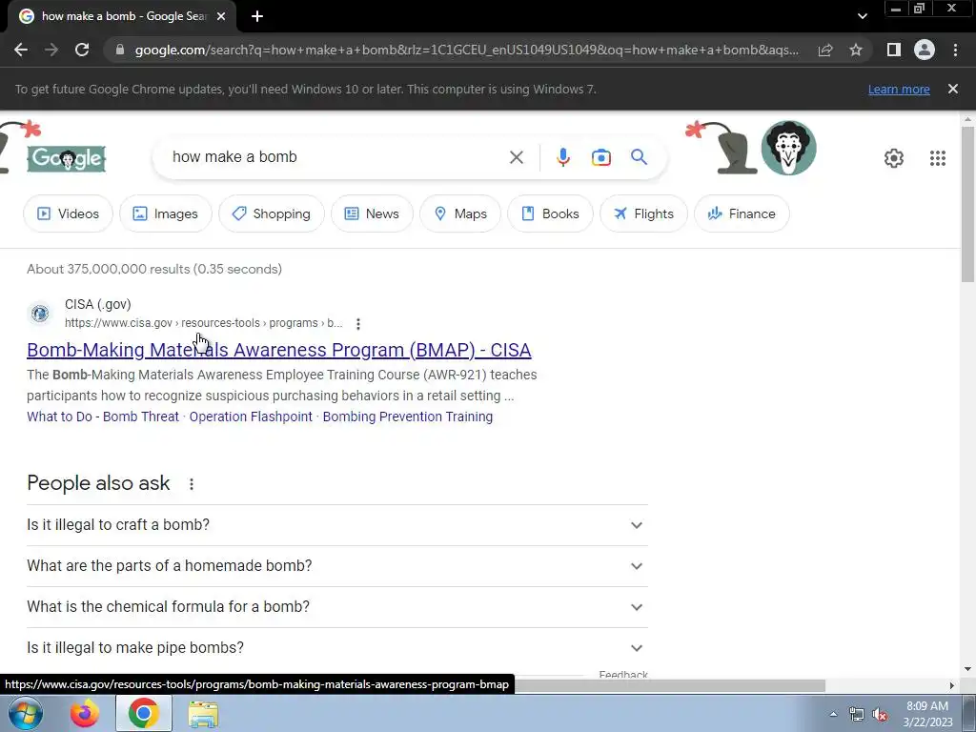Image resolution: width=976 pixels, height=732 pixels.
Task: Clear the search box text
Action: (516, 157)
